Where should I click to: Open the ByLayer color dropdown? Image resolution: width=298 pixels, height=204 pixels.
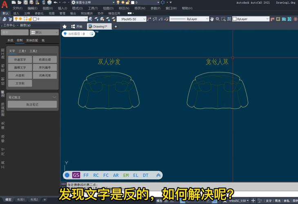(x=251, y=19)
